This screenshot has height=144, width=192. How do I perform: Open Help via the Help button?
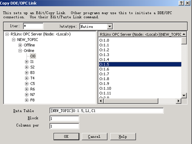pos(123,136)
